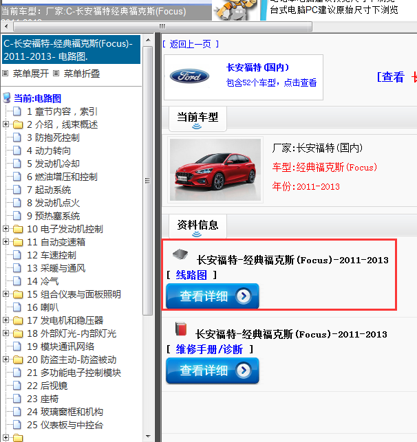Click the horizontal scrollbar thumb at top
417x442 pixels.
tap(162, 27)
